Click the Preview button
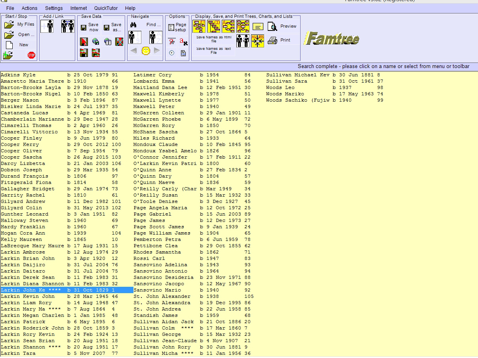 tap(282, 27)
